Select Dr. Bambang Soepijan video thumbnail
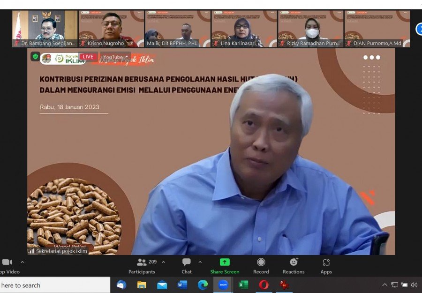This screenshot has width=422, height=293. pos(45,29)
